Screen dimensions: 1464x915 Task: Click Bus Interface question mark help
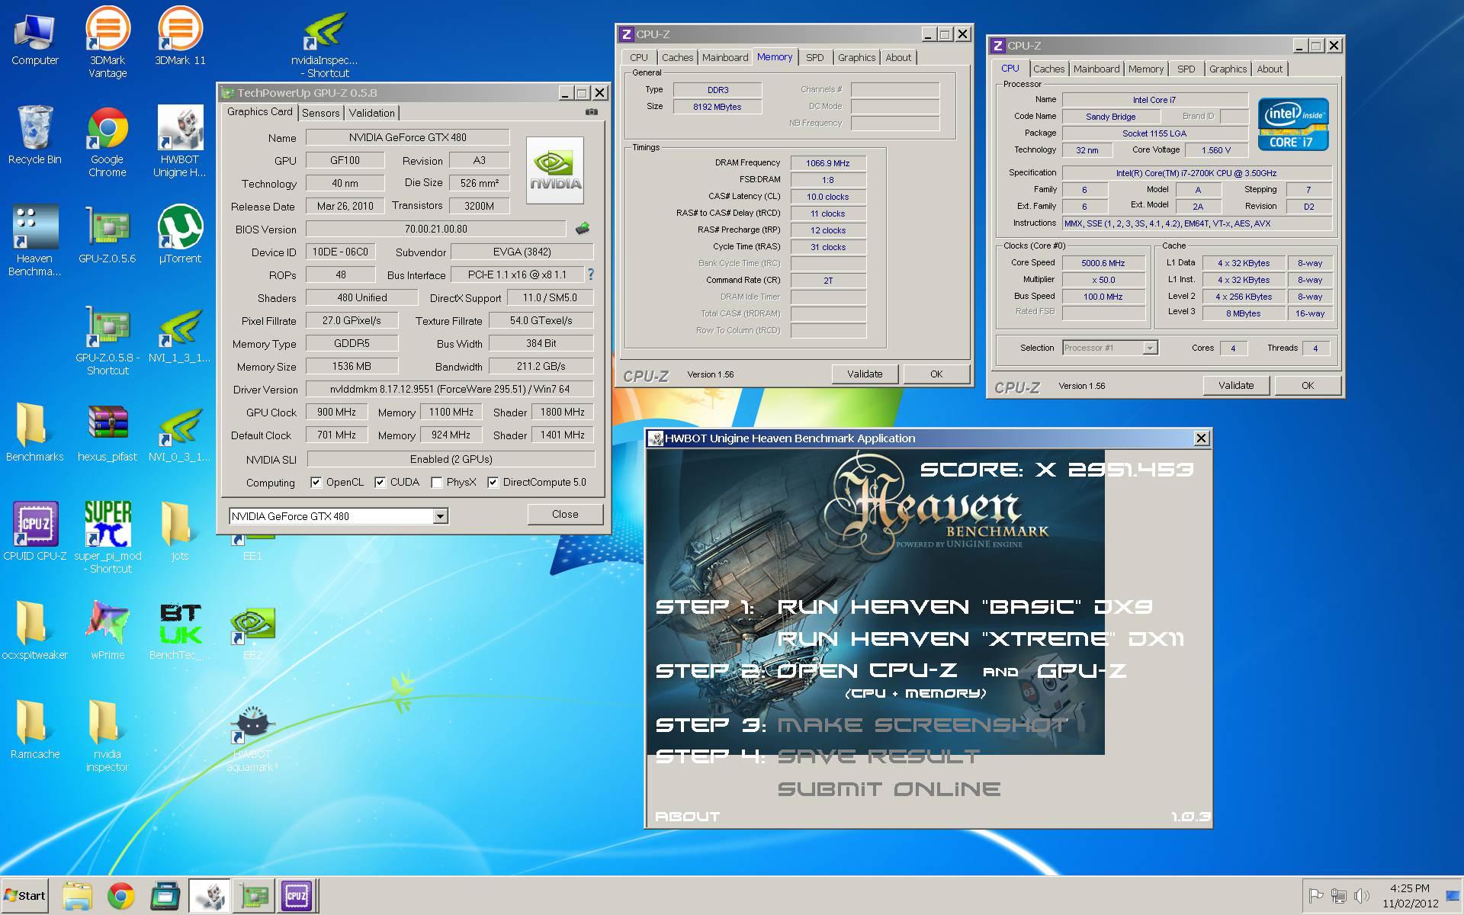[591, 274]
